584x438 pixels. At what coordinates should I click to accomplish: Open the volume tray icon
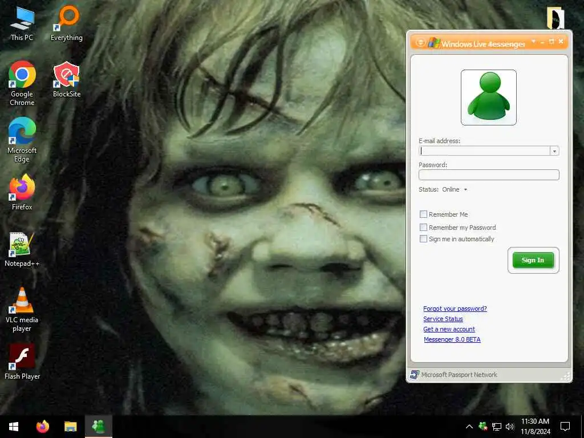pos(510,427)
